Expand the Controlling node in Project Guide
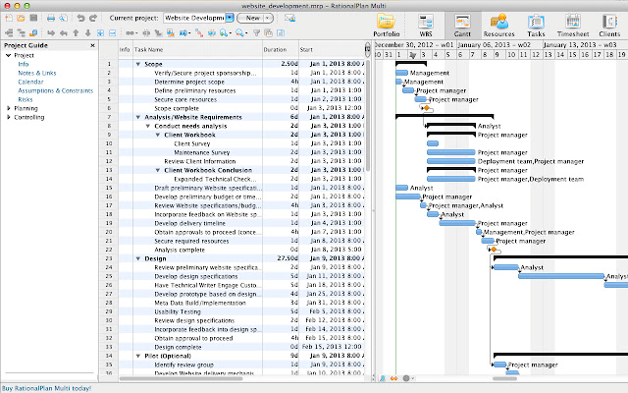 [x=9, y=117]
